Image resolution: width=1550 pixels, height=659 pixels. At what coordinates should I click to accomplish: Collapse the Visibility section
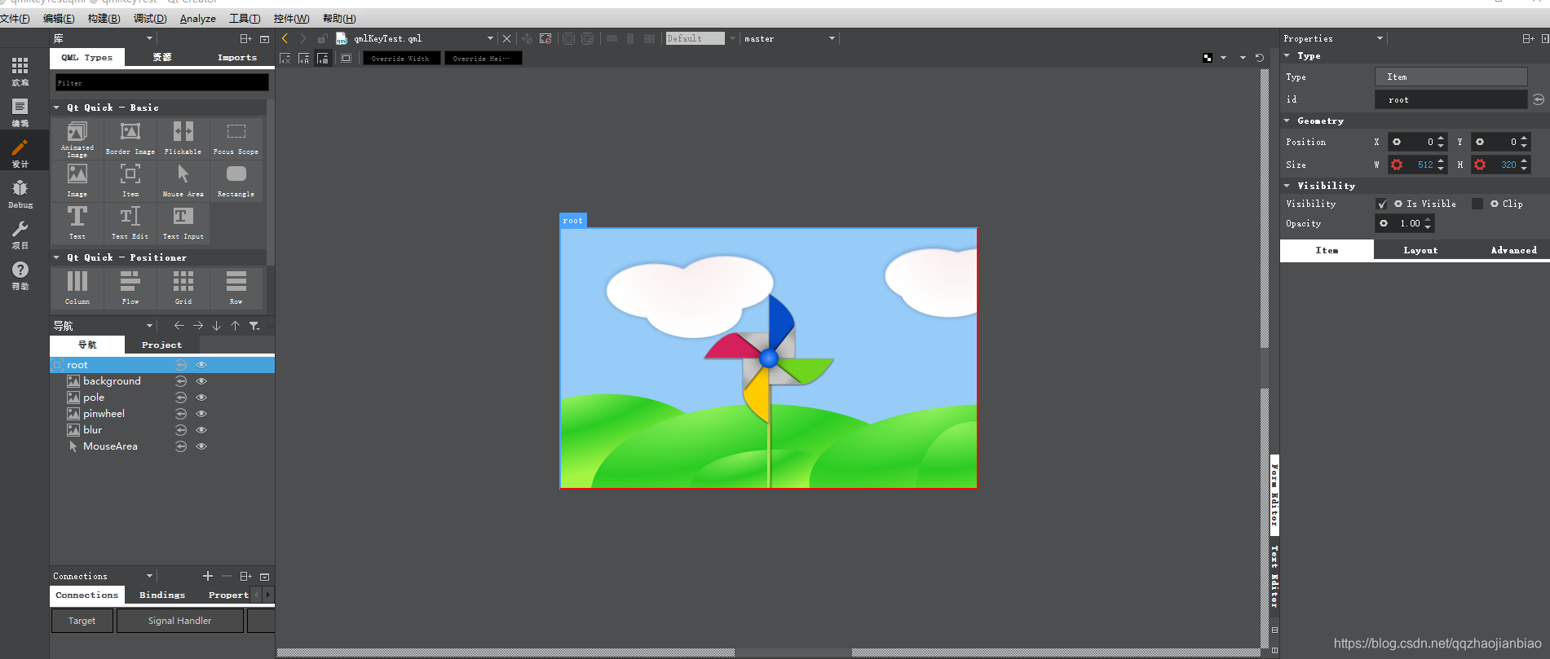click(1287, 186)
